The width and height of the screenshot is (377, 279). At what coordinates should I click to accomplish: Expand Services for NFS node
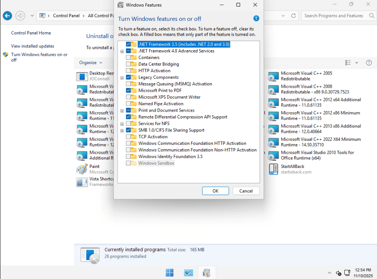tap(122, 124)
